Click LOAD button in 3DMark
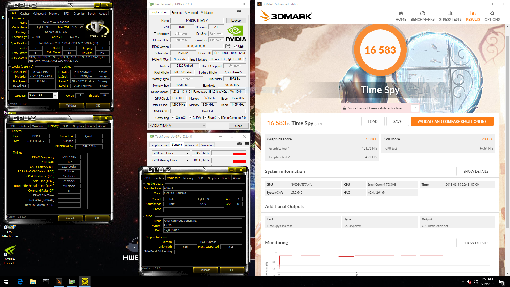 point(373,121)
